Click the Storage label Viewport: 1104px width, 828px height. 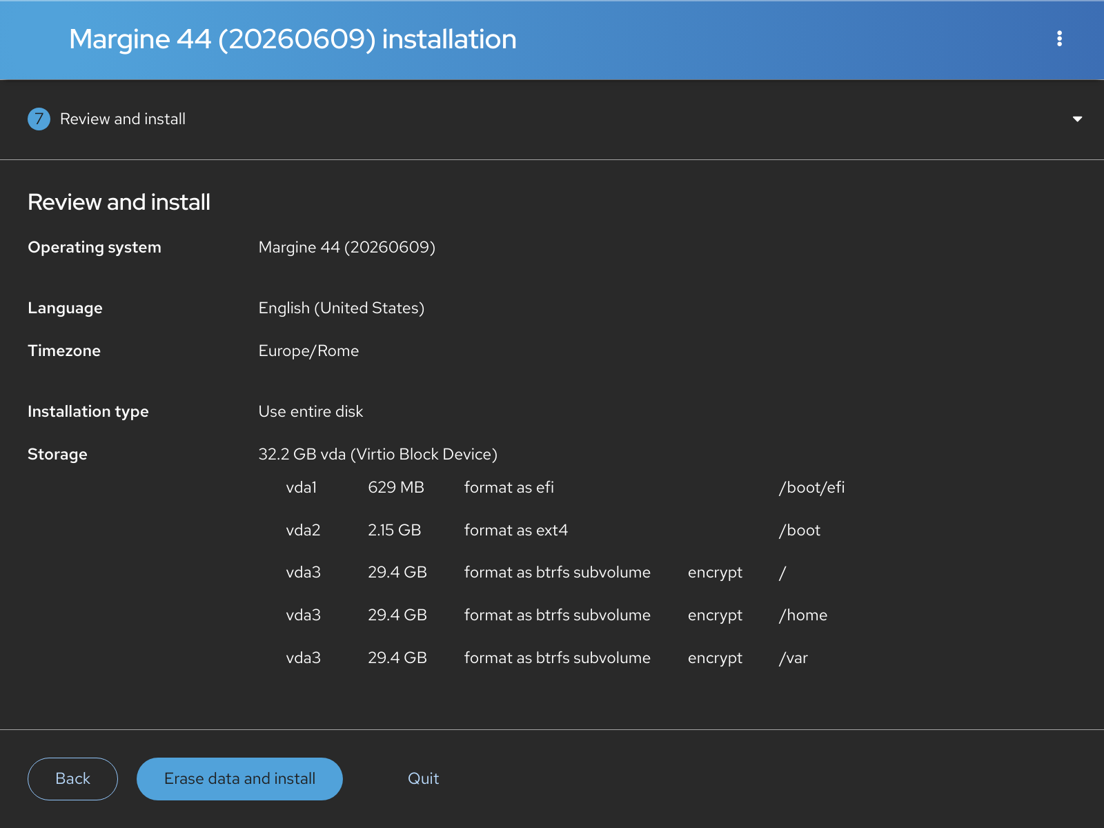[57, 454]
